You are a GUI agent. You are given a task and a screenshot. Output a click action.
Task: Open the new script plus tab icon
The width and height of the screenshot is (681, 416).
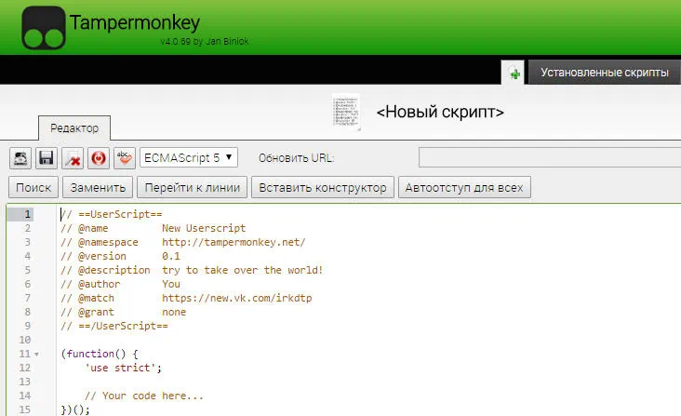click(513, 73)
